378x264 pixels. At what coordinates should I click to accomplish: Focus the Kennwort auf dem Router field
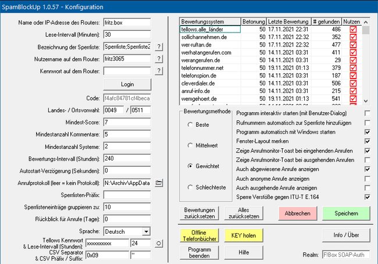[x=127, y=71]
